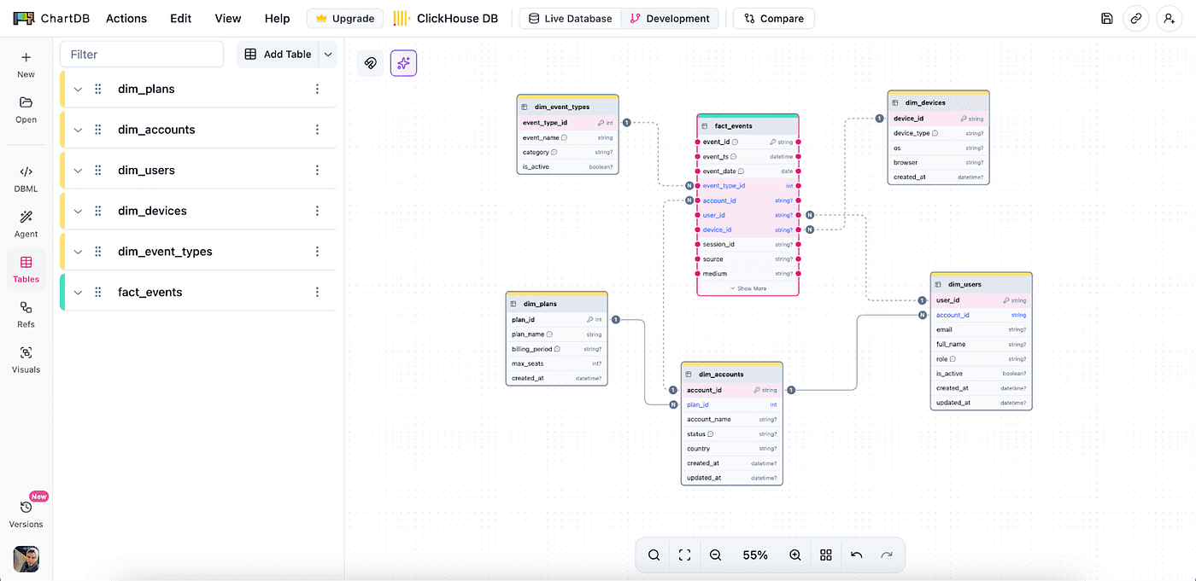Open more options for dim_accounts
Image resolution: width=1196 pixels, height=581 pixels.
[317, 130]
